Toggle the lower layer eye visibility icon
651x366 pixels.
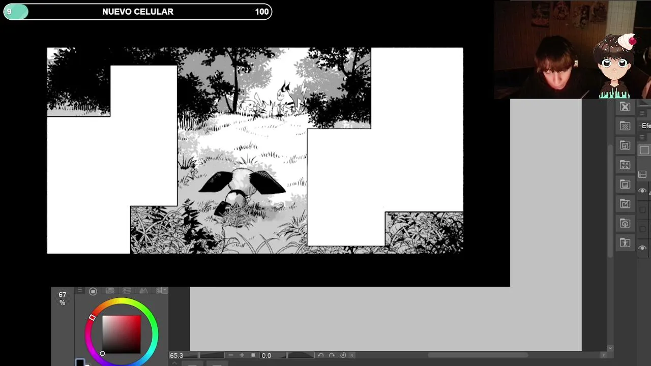[643, 248]
